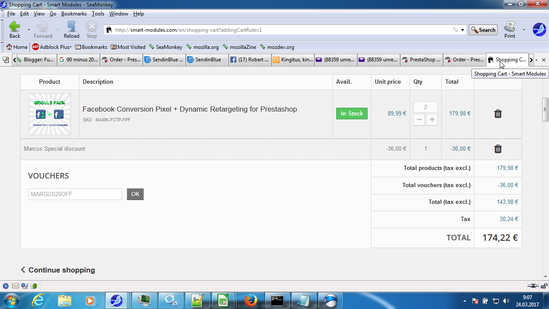
Task: Switch to the PrestaShop tab
Action: point(422,60)
